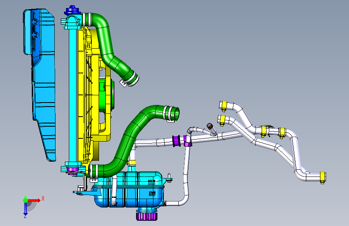Select the cyan radiator core

tap(72, 96)
